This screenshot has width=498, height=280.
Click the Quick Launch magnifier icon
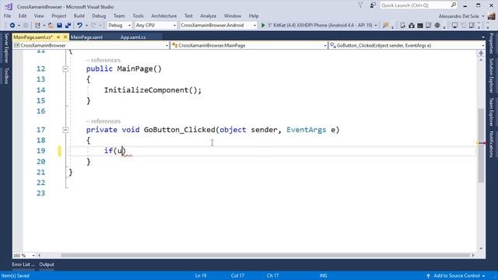click(454, 5)
